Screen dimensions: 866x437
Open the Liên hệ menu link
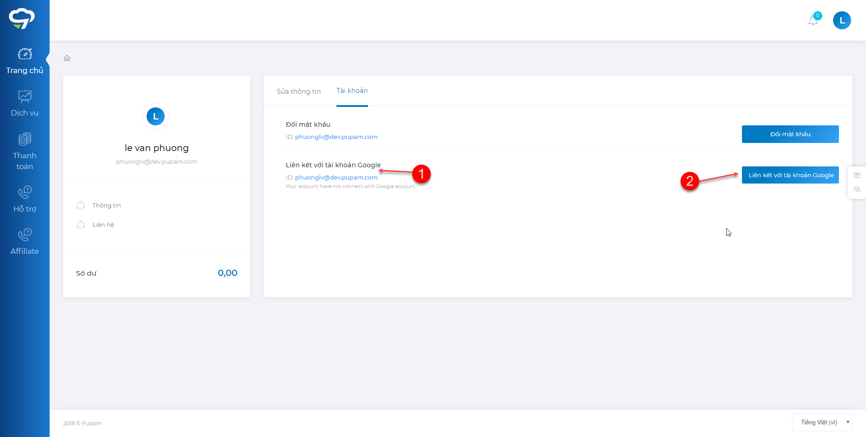coord(103,225)
